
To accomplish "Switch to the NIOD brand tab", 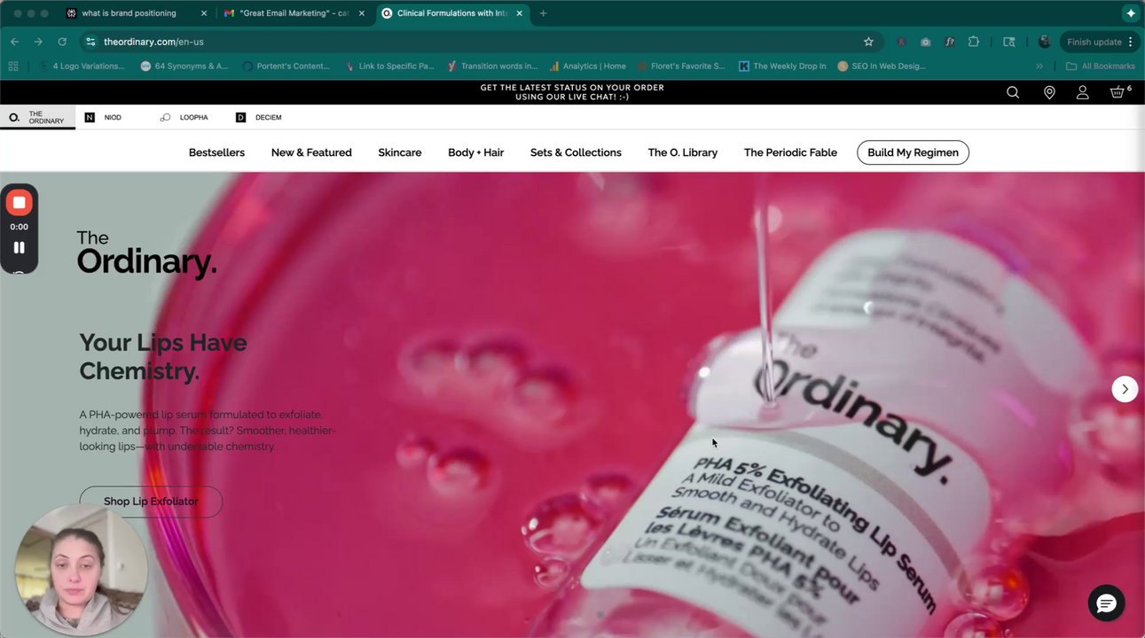I will pos(103,117).
